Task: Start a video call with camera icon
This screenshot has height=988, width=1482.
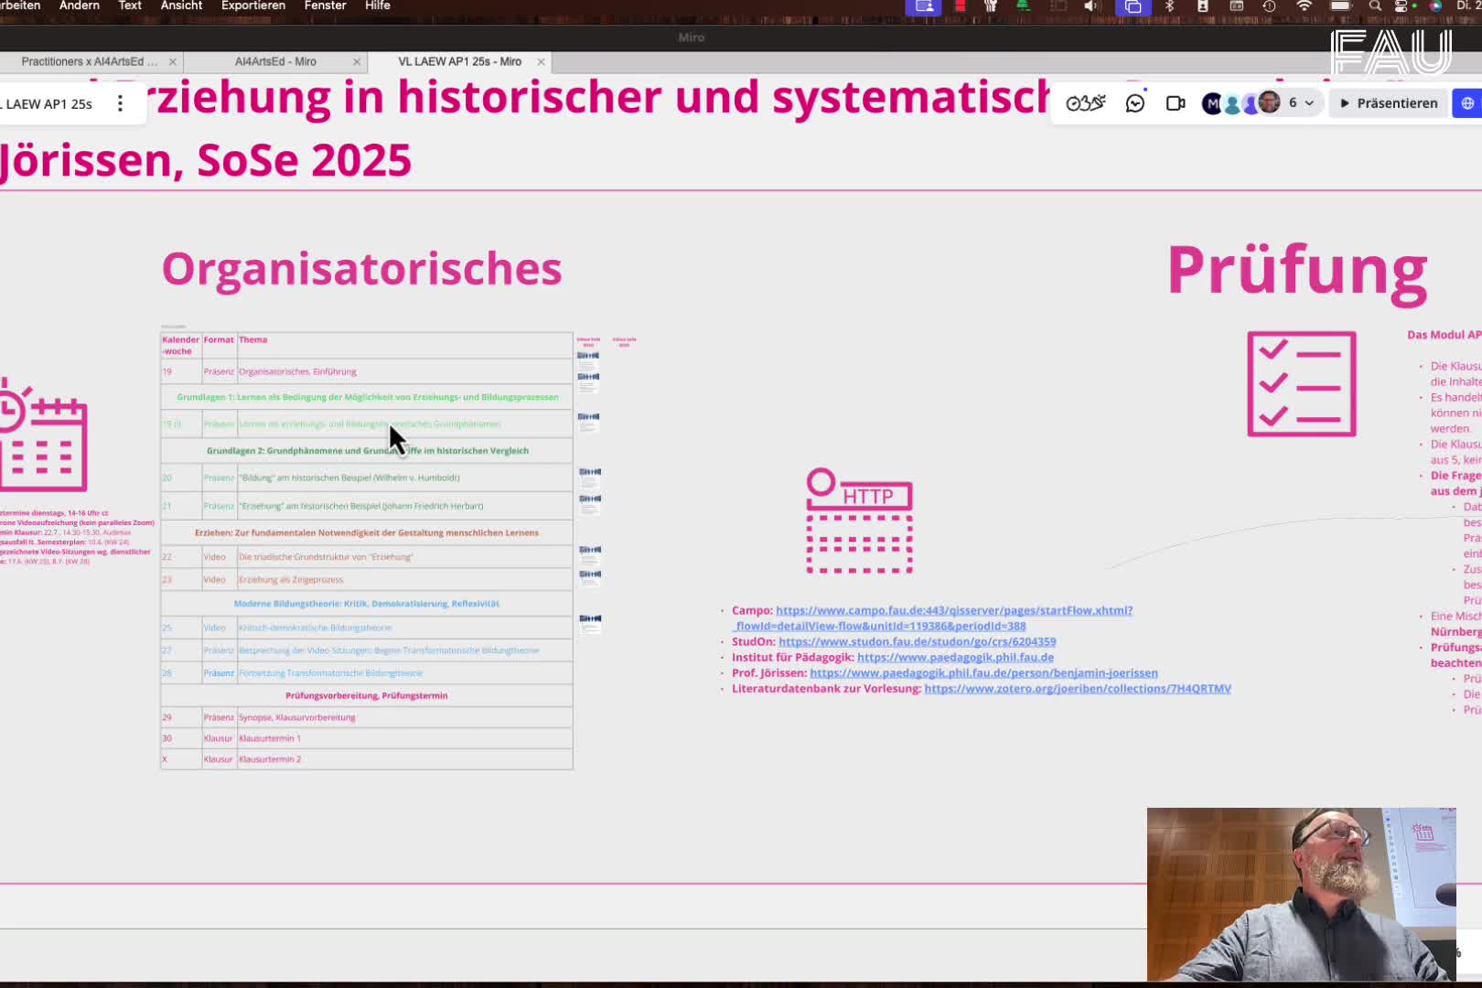Action: 1176,103
